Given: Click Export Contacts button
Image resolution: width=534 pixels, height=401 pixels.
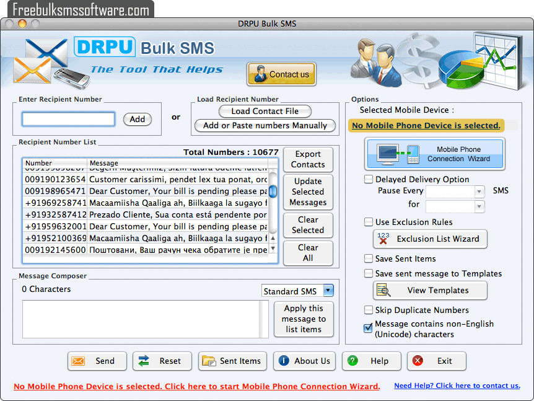Looking at the screenshot, I should click(x=308, y=159).
